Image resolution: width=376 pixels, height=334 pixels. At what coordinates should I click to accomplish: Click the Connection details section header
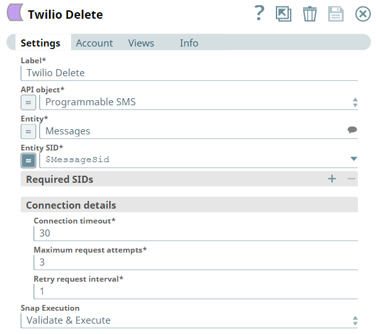pyautogui.click(x=189, y=205)
